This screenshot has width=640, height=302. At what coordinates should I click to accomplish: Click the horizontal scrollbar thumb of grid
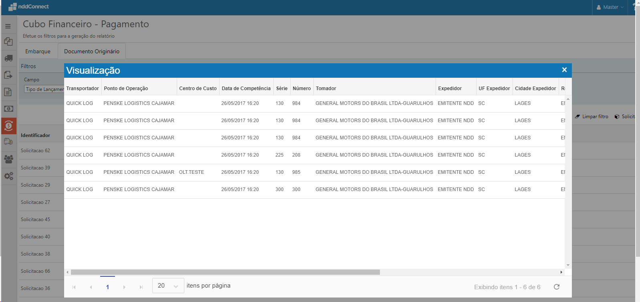click(x=225, y=272)
